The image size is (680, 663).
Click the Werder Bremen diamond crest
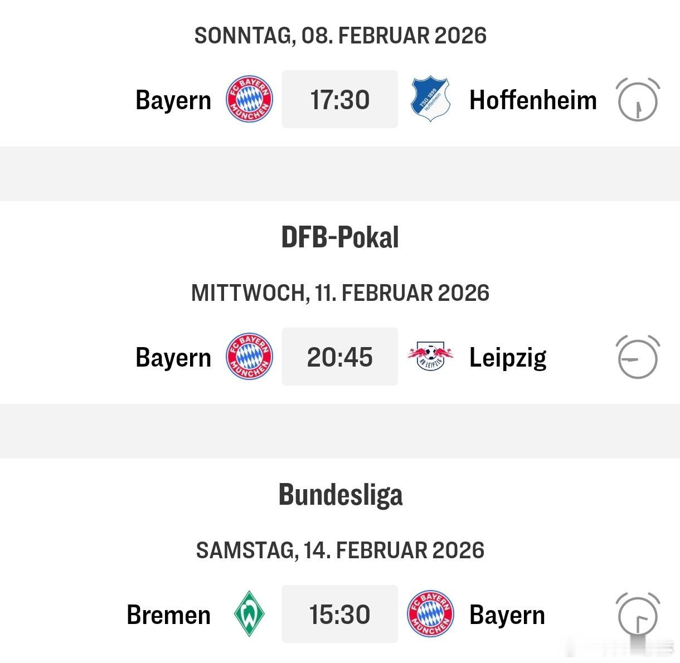click(249, 615)
